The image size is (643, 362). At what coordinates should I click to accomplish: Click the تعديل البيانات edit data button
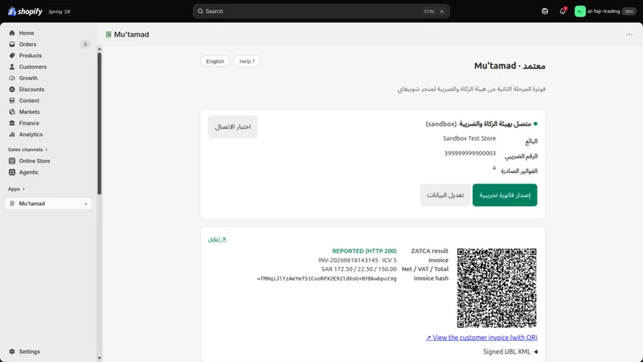[445, 195]
